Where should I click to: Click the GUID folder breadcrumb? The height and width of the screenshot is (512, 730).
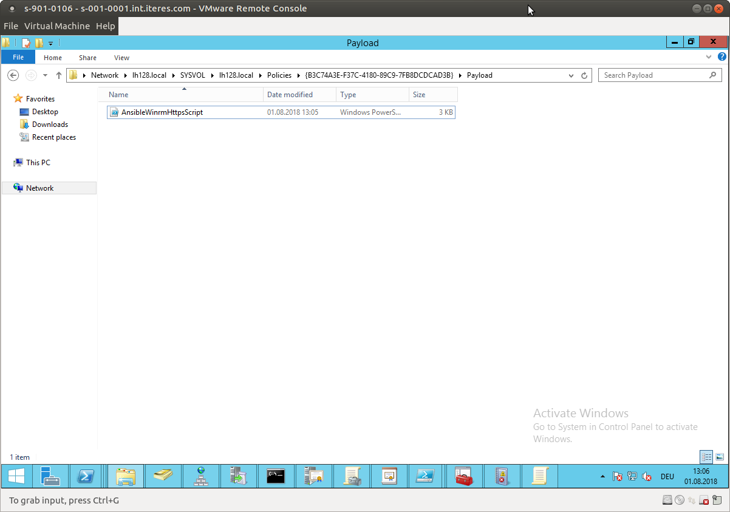click(x=379, y=75)
